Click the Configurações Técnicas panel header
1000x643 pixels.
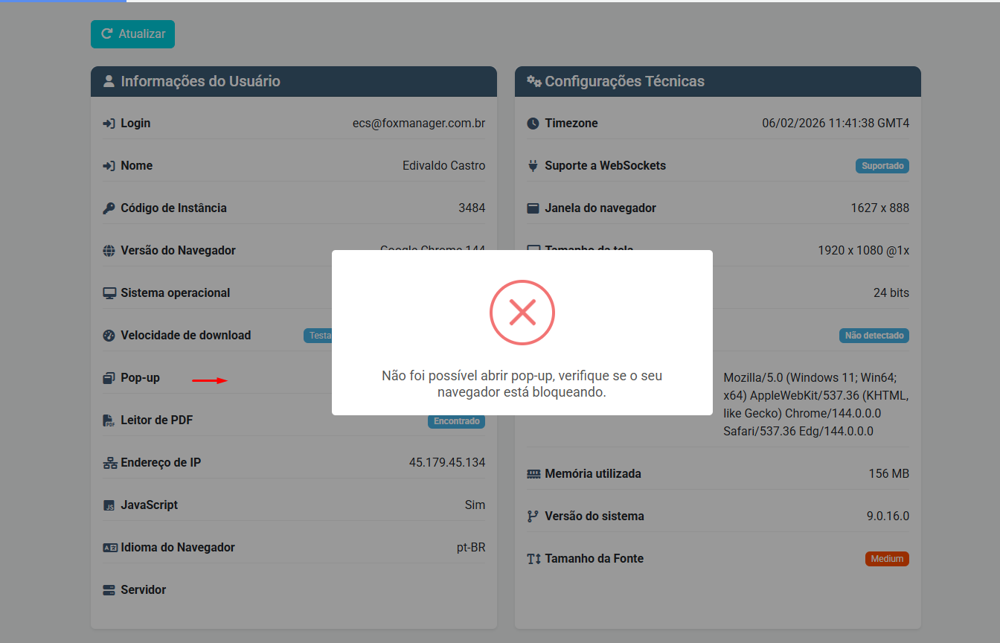click(x=718, y=82)
